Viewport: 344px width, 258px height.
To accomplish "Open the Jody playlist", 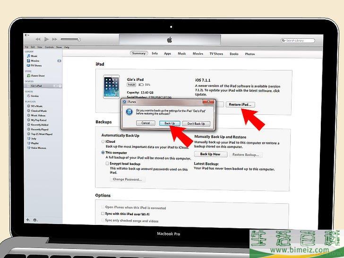I will [x=32, y=138].
